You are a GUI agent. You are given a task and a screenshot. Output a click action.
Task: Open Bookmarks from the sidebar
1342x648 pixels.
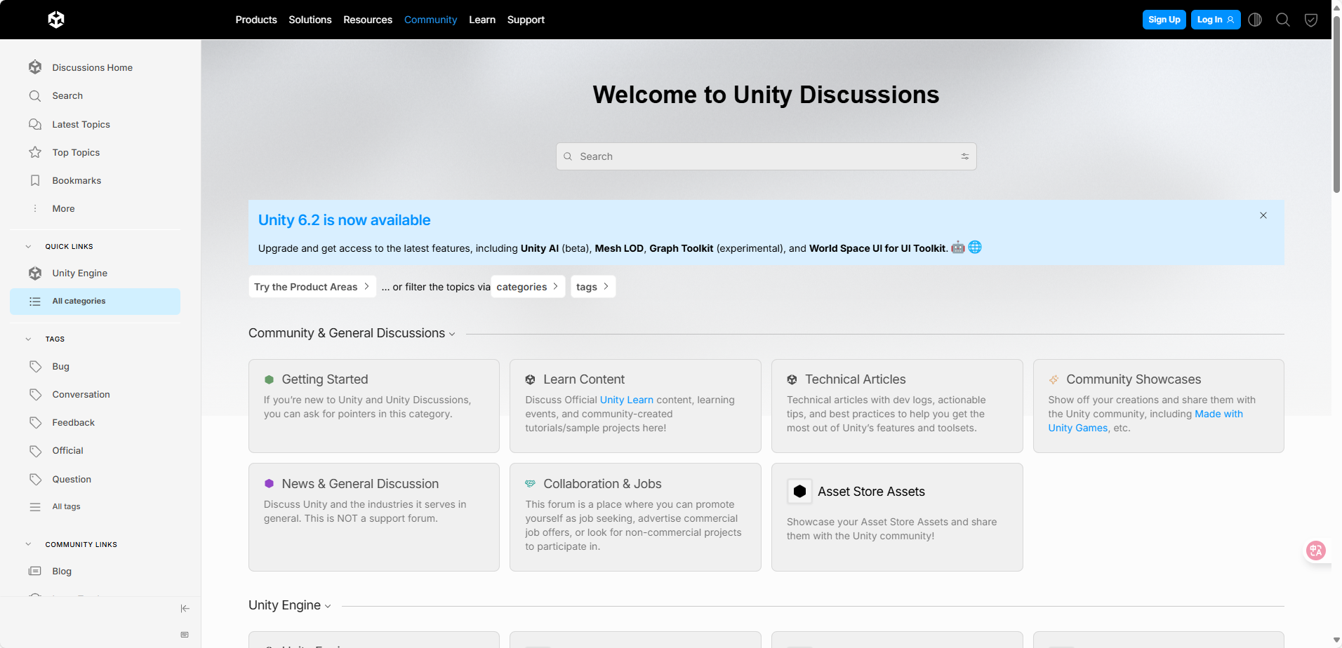coord(77,180)
